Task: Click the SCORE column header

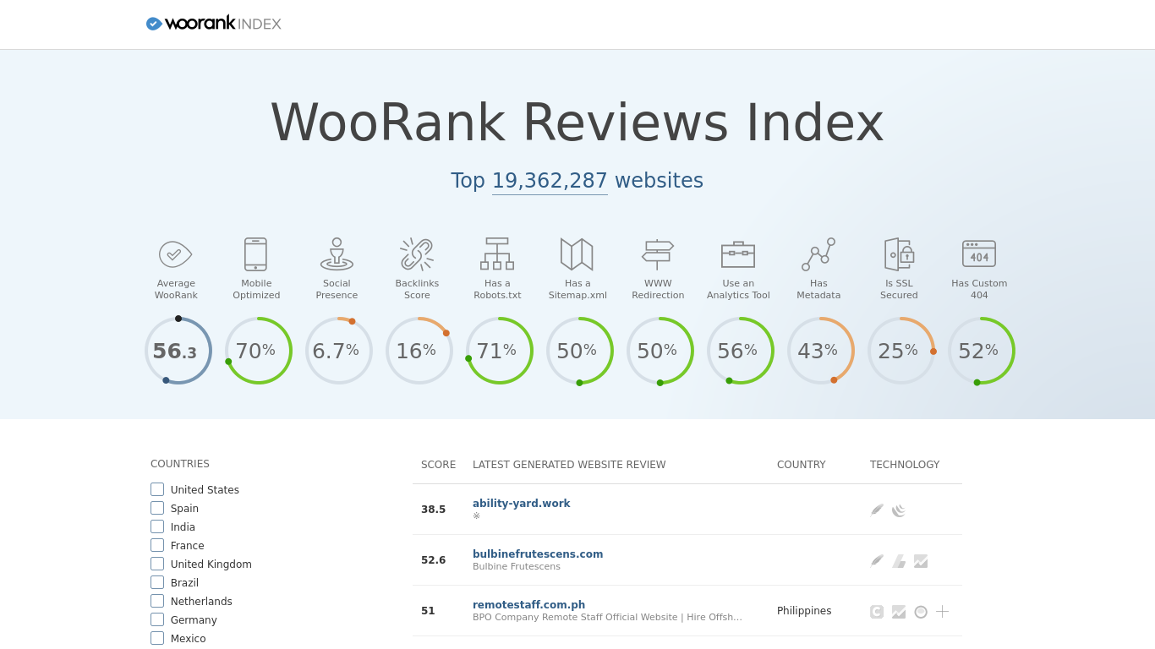Action: (x=438, y=465)
